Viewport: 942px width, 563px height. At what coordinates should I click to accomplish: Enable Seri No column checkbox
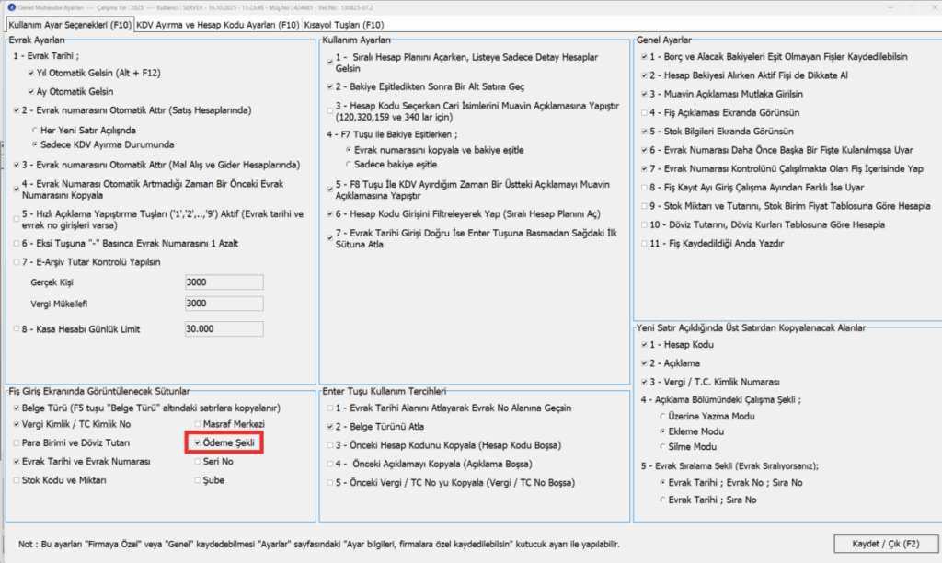click(x=197, y=462)
